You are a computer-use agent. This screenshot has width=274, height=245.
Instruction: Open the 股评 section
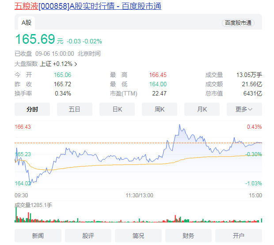88,236
